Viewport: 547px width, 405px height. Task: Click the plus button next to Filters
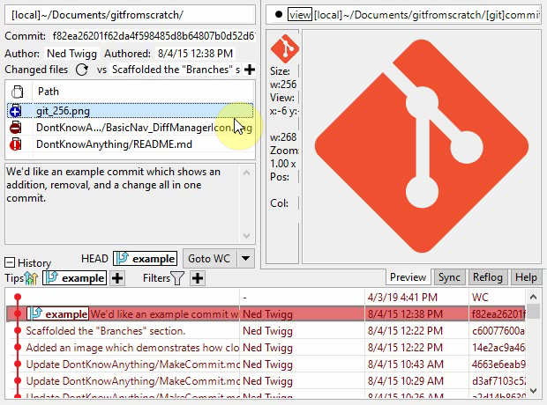point(198,278)
